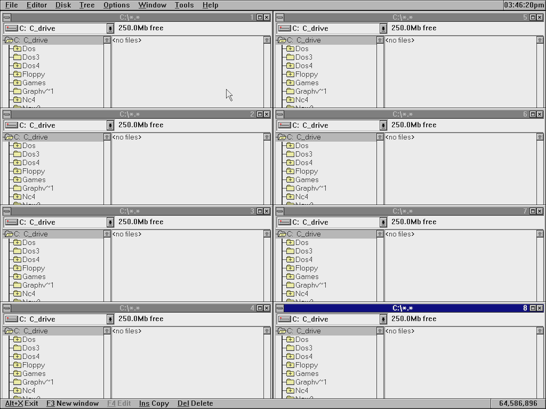546x409 pixels.
Task: Expand the Dos4 folder in window 3
Action: (17, 260)
